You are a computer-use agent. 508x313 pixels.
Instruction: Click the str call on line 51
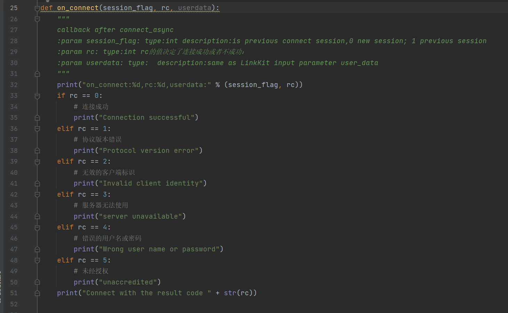230,293
